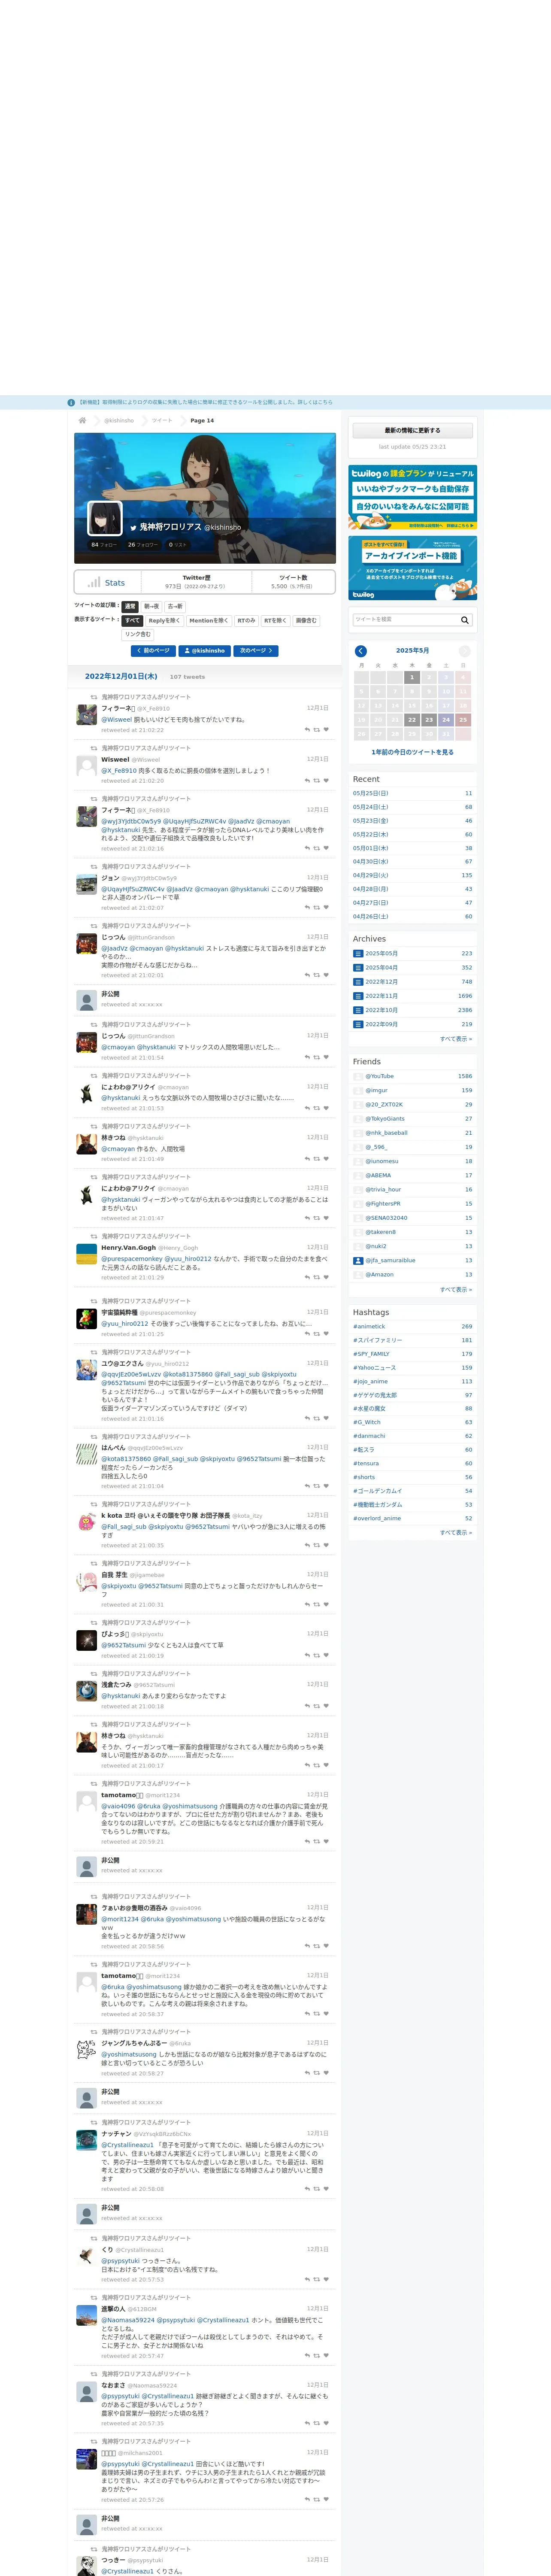The image size is (551, 2576).
Task: Click favorite heart on ジャングルちゃんぷるー's tweet
Action: [x=326, y=2073]
